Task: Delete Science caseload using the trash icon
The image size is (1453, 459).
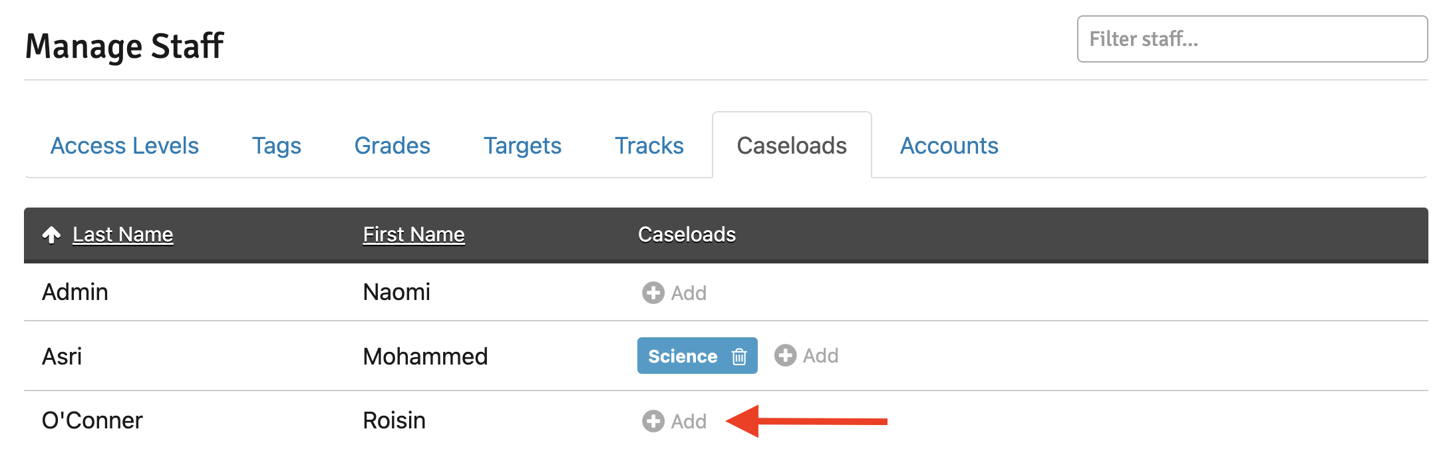Action: [739, 357]
